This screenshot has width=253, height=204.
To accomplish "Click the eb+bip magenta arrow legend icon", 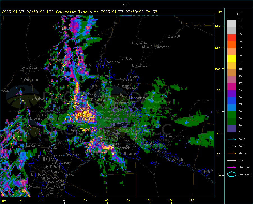I will tap(232, 168).
